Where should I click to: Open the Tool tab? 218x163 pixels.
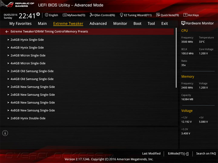tap(151, 24)
